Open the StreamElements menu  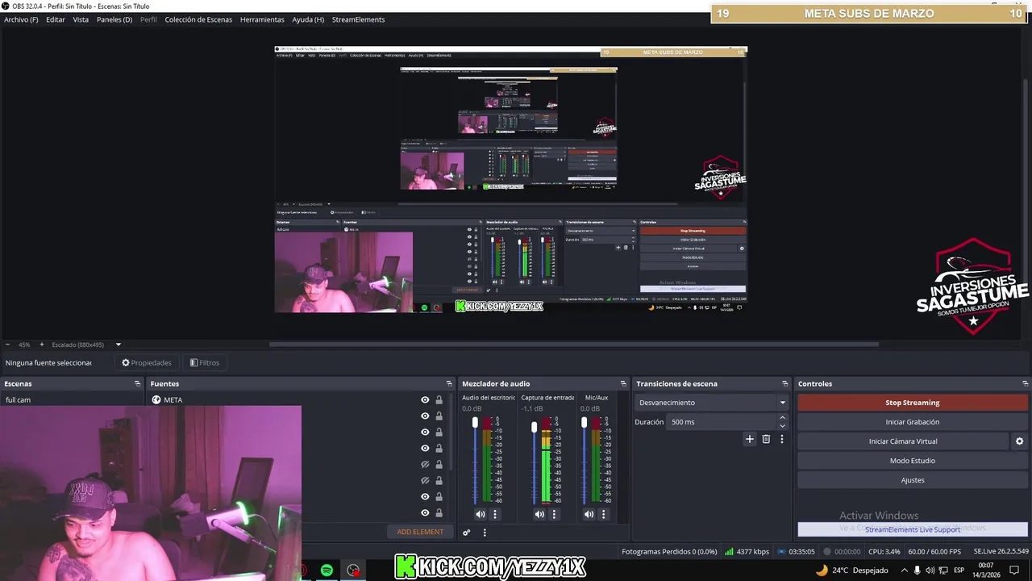click(x=358, y=19)
